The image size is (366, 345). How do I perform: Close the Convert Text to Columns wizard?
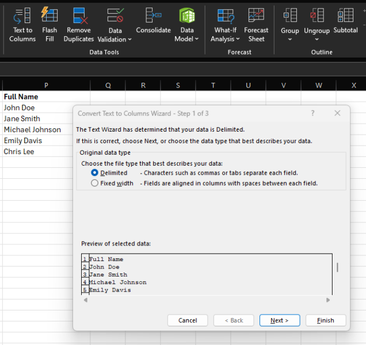pos(337,113)
